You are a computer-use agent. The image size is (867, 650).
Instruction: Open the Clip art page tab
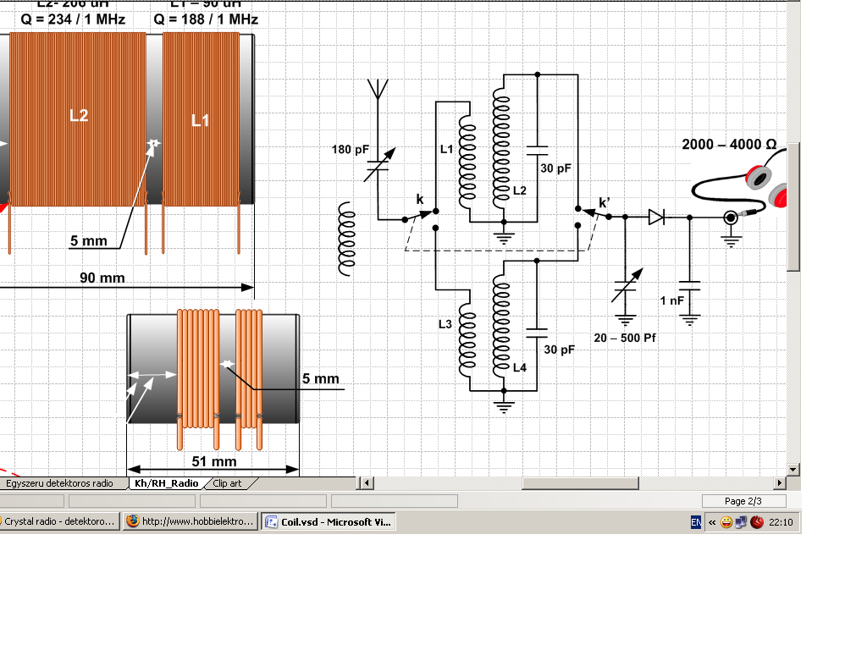(x=227, y=483)
